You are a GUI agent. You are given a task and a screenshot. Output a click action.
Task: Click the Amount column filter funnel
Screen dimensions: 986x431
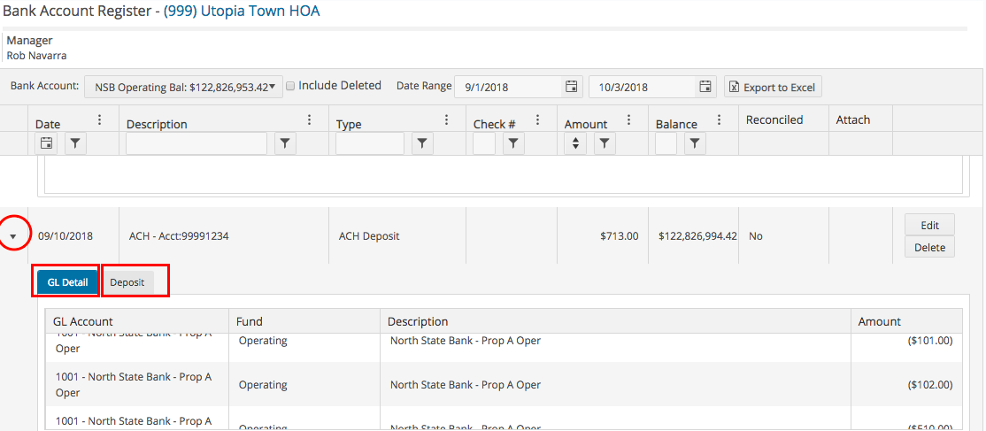(605, 144)
